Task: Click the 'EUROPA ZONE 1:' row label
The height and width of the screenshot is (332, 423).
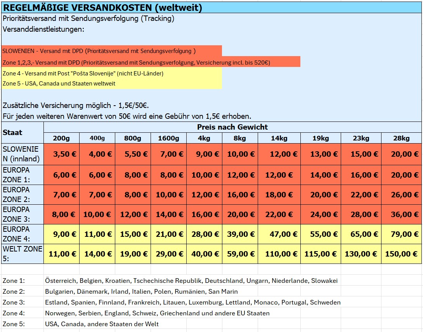Action: [x=23, y=175]
